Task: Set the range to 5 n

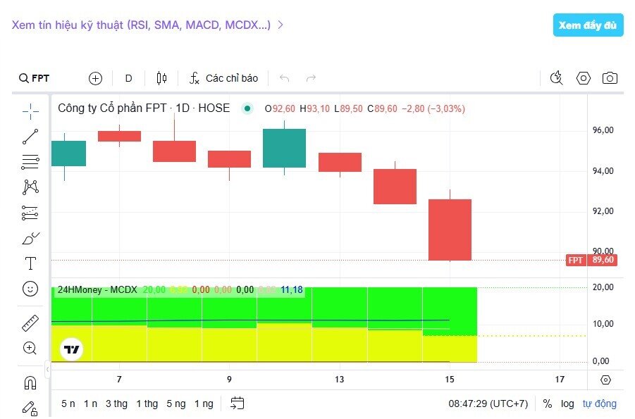Action: tap(68, 404)
